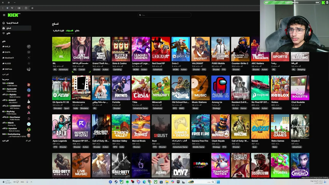Open the Roblox category thumbnail

click(x=280, y=88)
